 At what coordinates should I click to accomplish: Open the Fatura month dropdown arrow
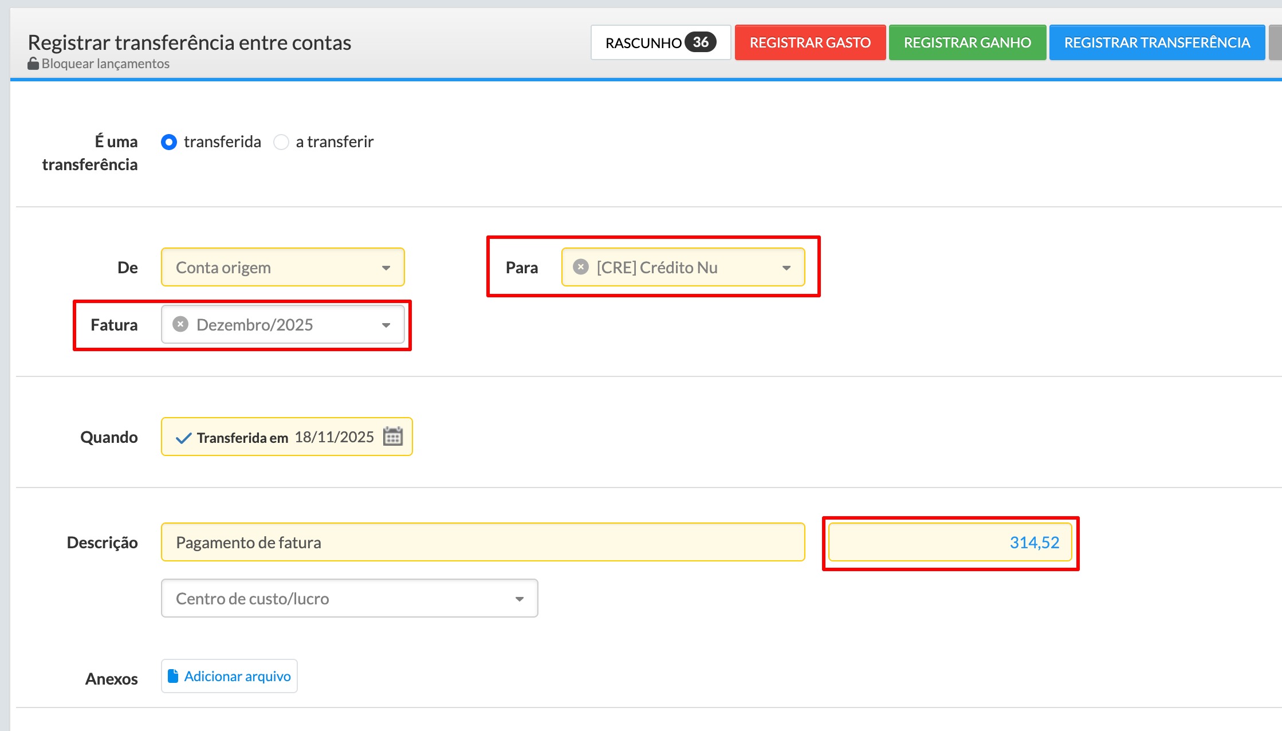[x=386, y=325]
